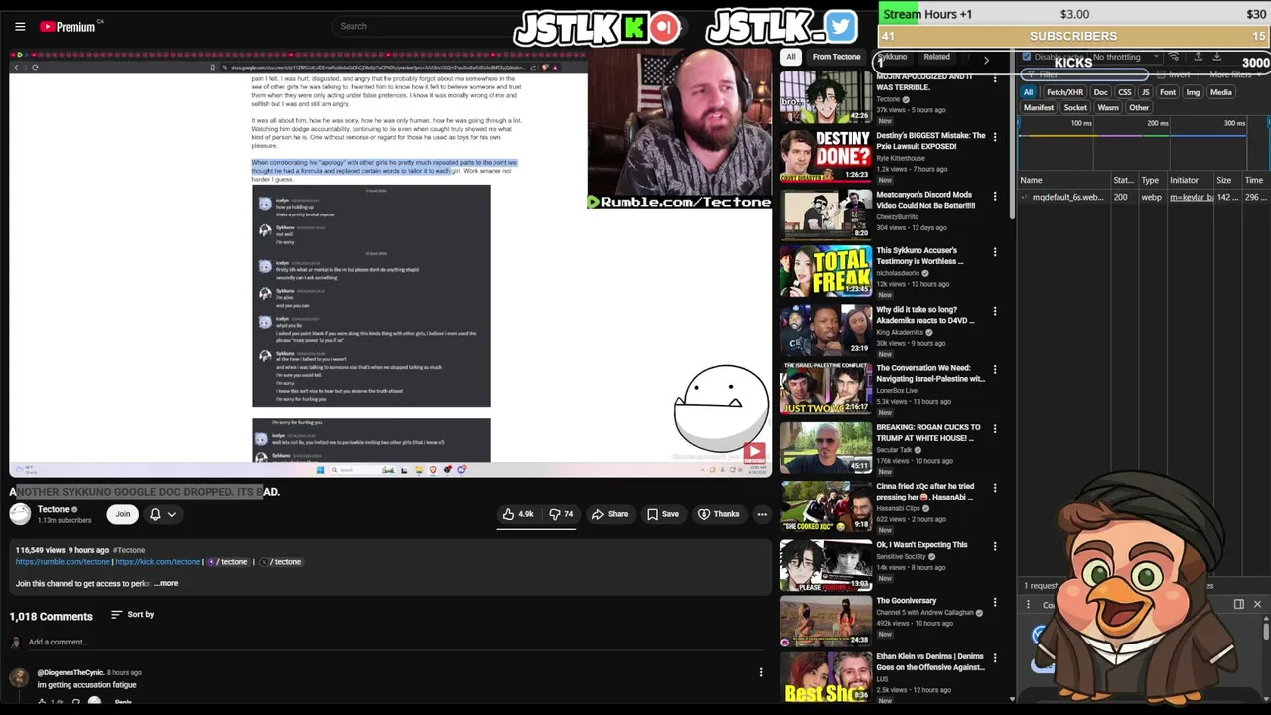This screenshot has width=1271, height=715.
Task: Open DiogenesTheCynic commenter avatar
Action: [19, 677]
